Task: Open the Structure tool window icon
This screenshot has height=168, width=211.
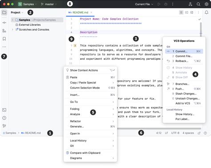Action: (x=4, y=31)
